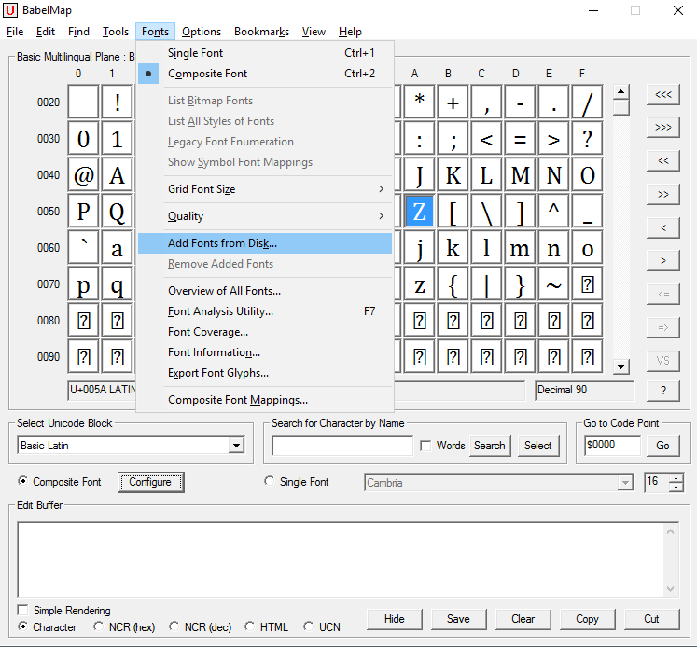
Task: Select the Single Font radio button
Action: [269, 481]
